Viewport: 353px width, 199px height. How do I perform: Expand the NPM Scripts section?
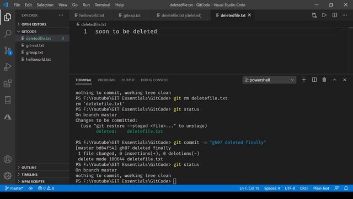[42, 181]
